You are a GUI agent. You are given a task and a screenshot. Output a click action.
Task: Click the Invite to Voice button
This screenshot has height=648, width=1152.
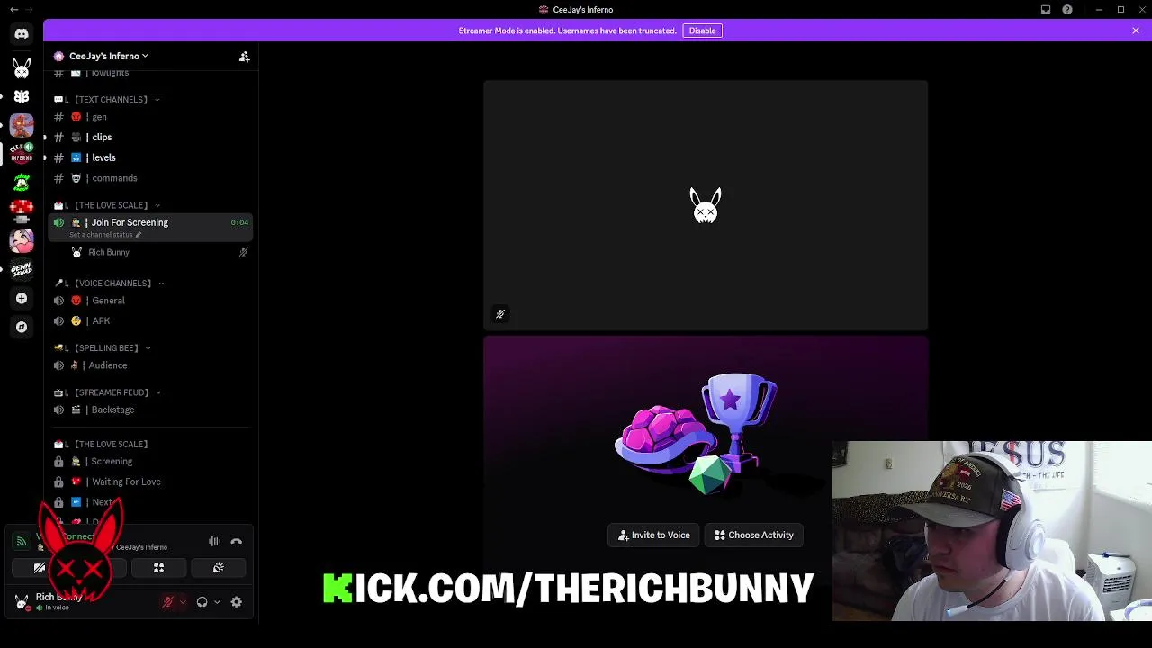pyautogui.click(x=654, y=535)
